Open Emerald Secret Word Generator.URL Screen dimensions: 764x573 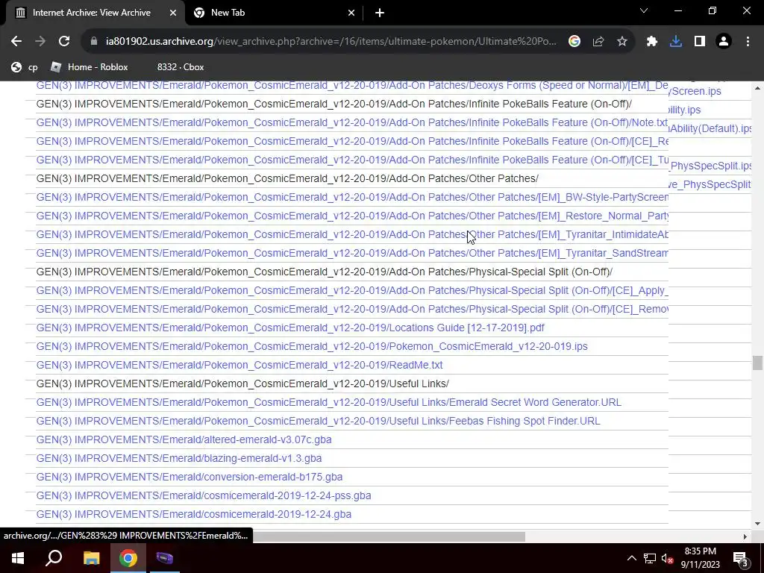point(328,402)
